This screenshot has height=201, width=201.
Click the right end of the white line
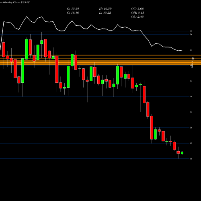pos(182,50)
